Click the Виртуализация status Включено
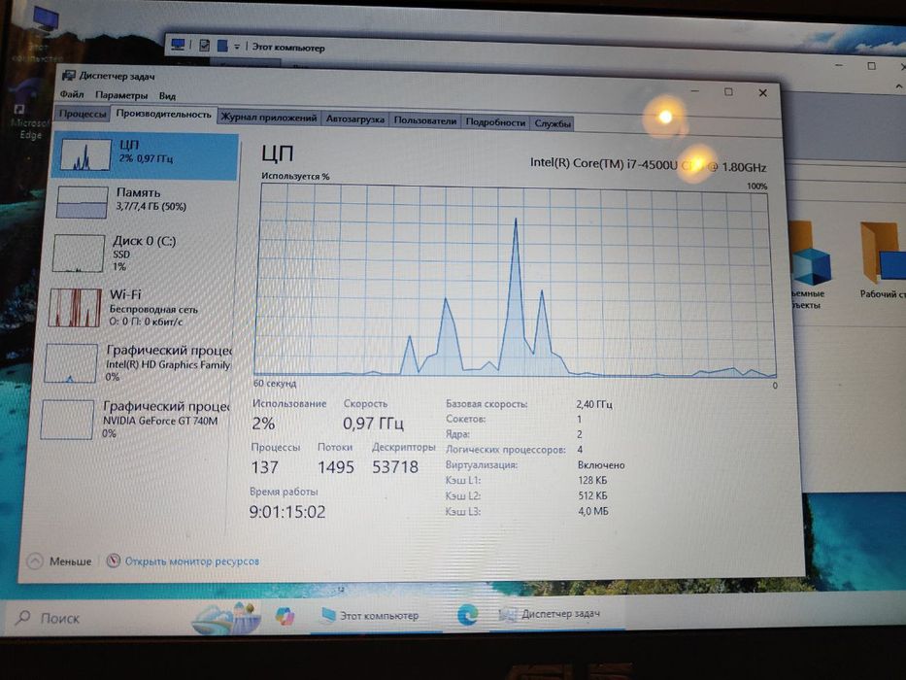The image size is (906, 680). coord(601,465)
